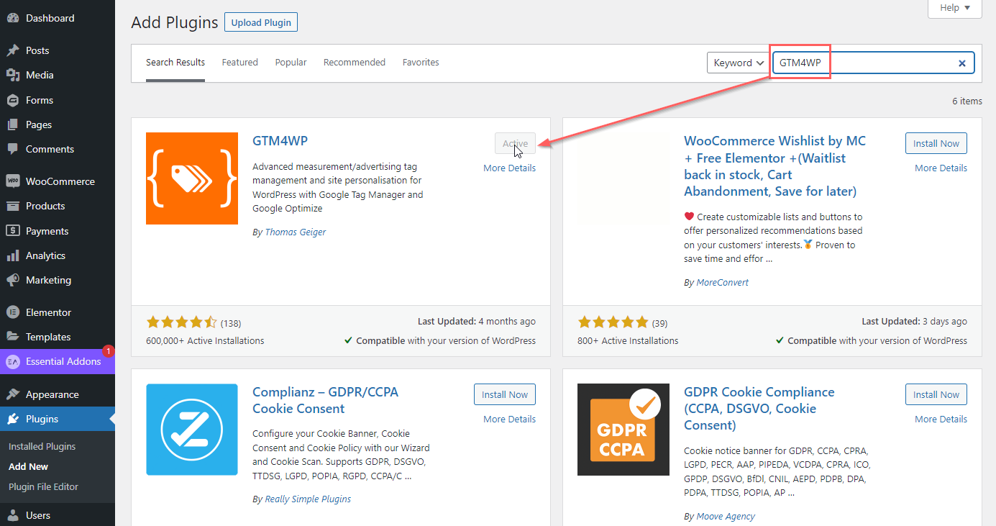This screenshot has width=996, height=526.
Task: Click the WooCommerce Wishlist five-star rating
Action: tap(613, 322)
